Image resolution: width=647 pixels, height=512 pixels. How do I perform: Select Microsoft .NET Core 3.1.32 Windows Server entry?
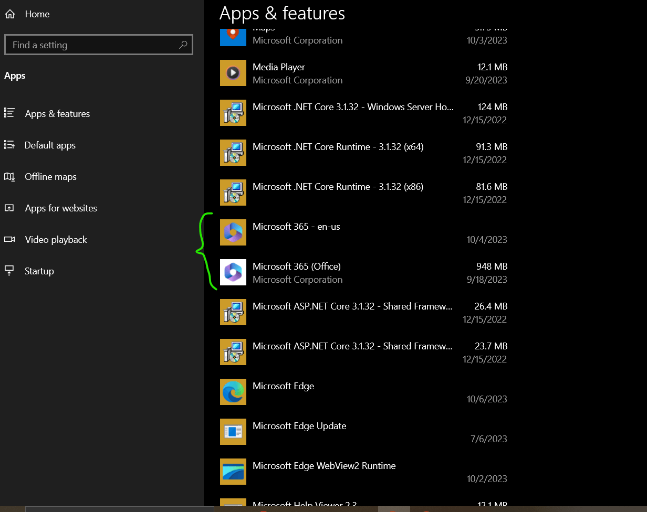point(353,107)
